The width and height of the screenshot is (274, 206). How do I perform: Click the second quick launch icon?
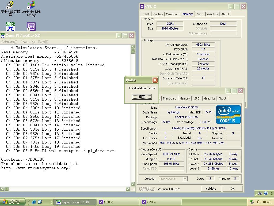tap(40, 202)
